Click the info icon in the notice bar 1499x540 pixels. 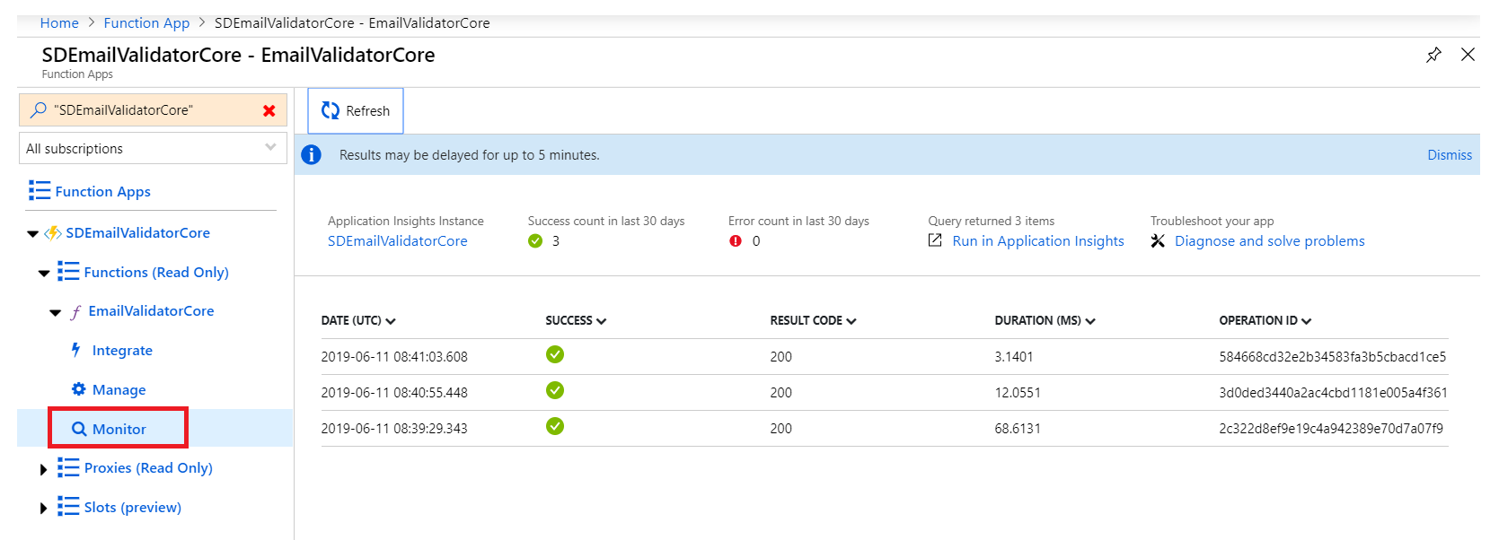(x=311, y=154)
